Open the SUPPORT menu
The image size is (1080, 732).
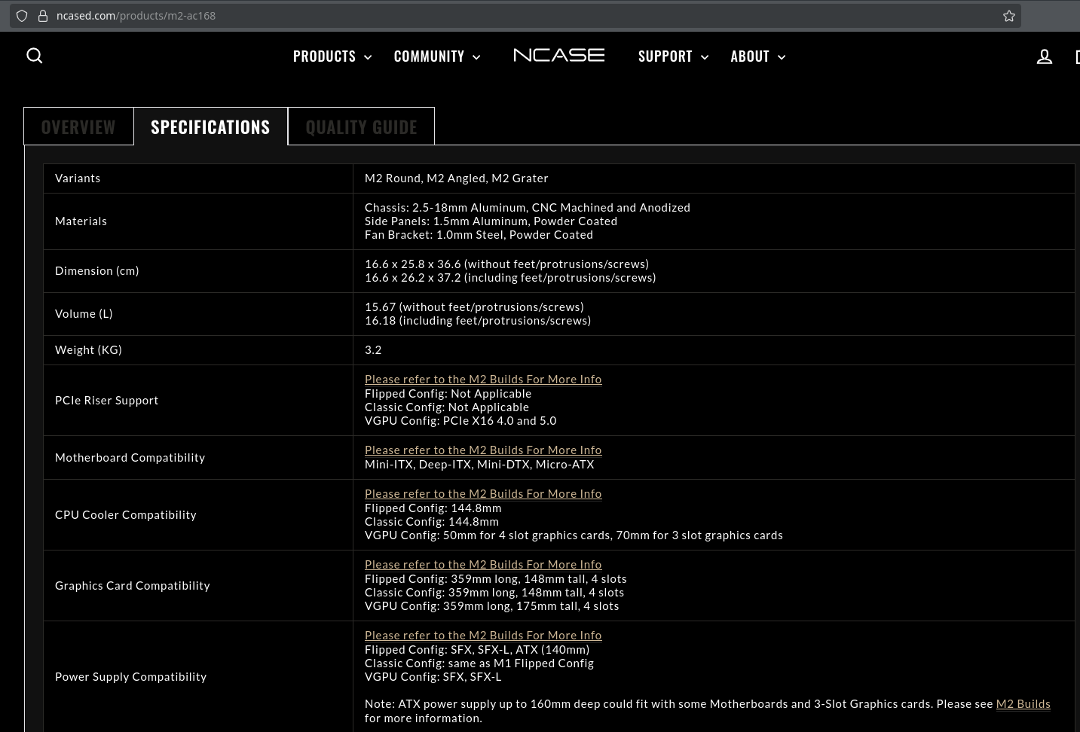665,56
